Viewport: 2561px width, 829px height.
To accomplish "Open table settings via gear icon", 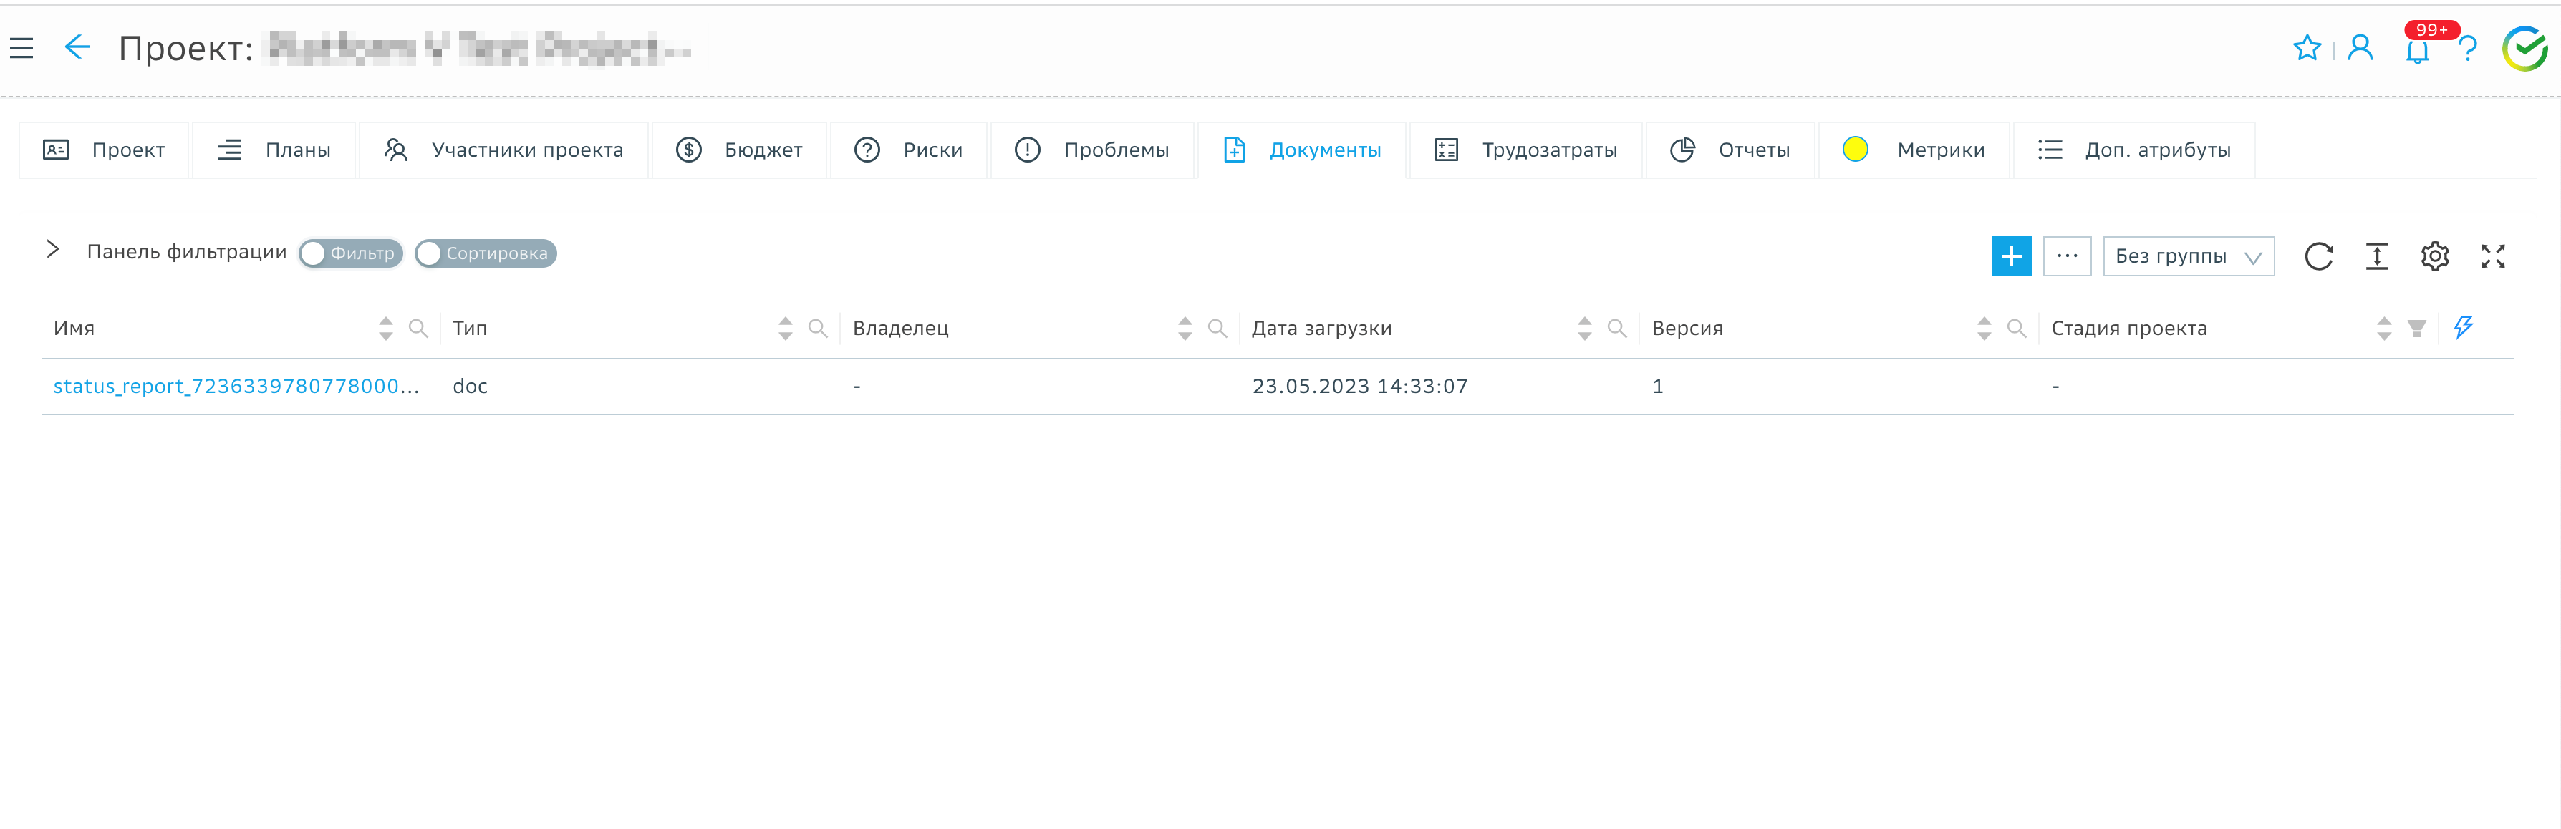I will pyautogui.click(x=2435, y=256).
